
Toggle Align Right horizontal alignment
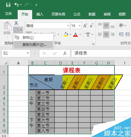tap(112, 34)
